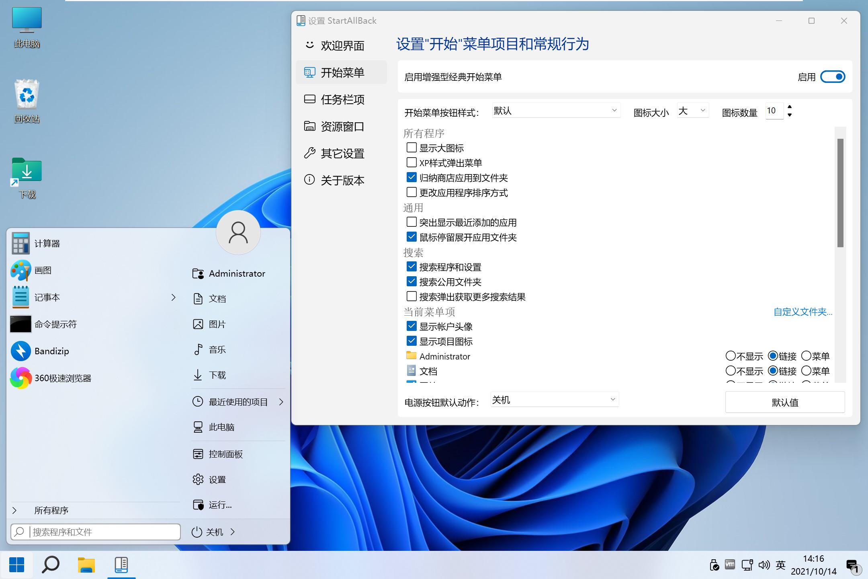Open 画图 from the start menu

43,270
